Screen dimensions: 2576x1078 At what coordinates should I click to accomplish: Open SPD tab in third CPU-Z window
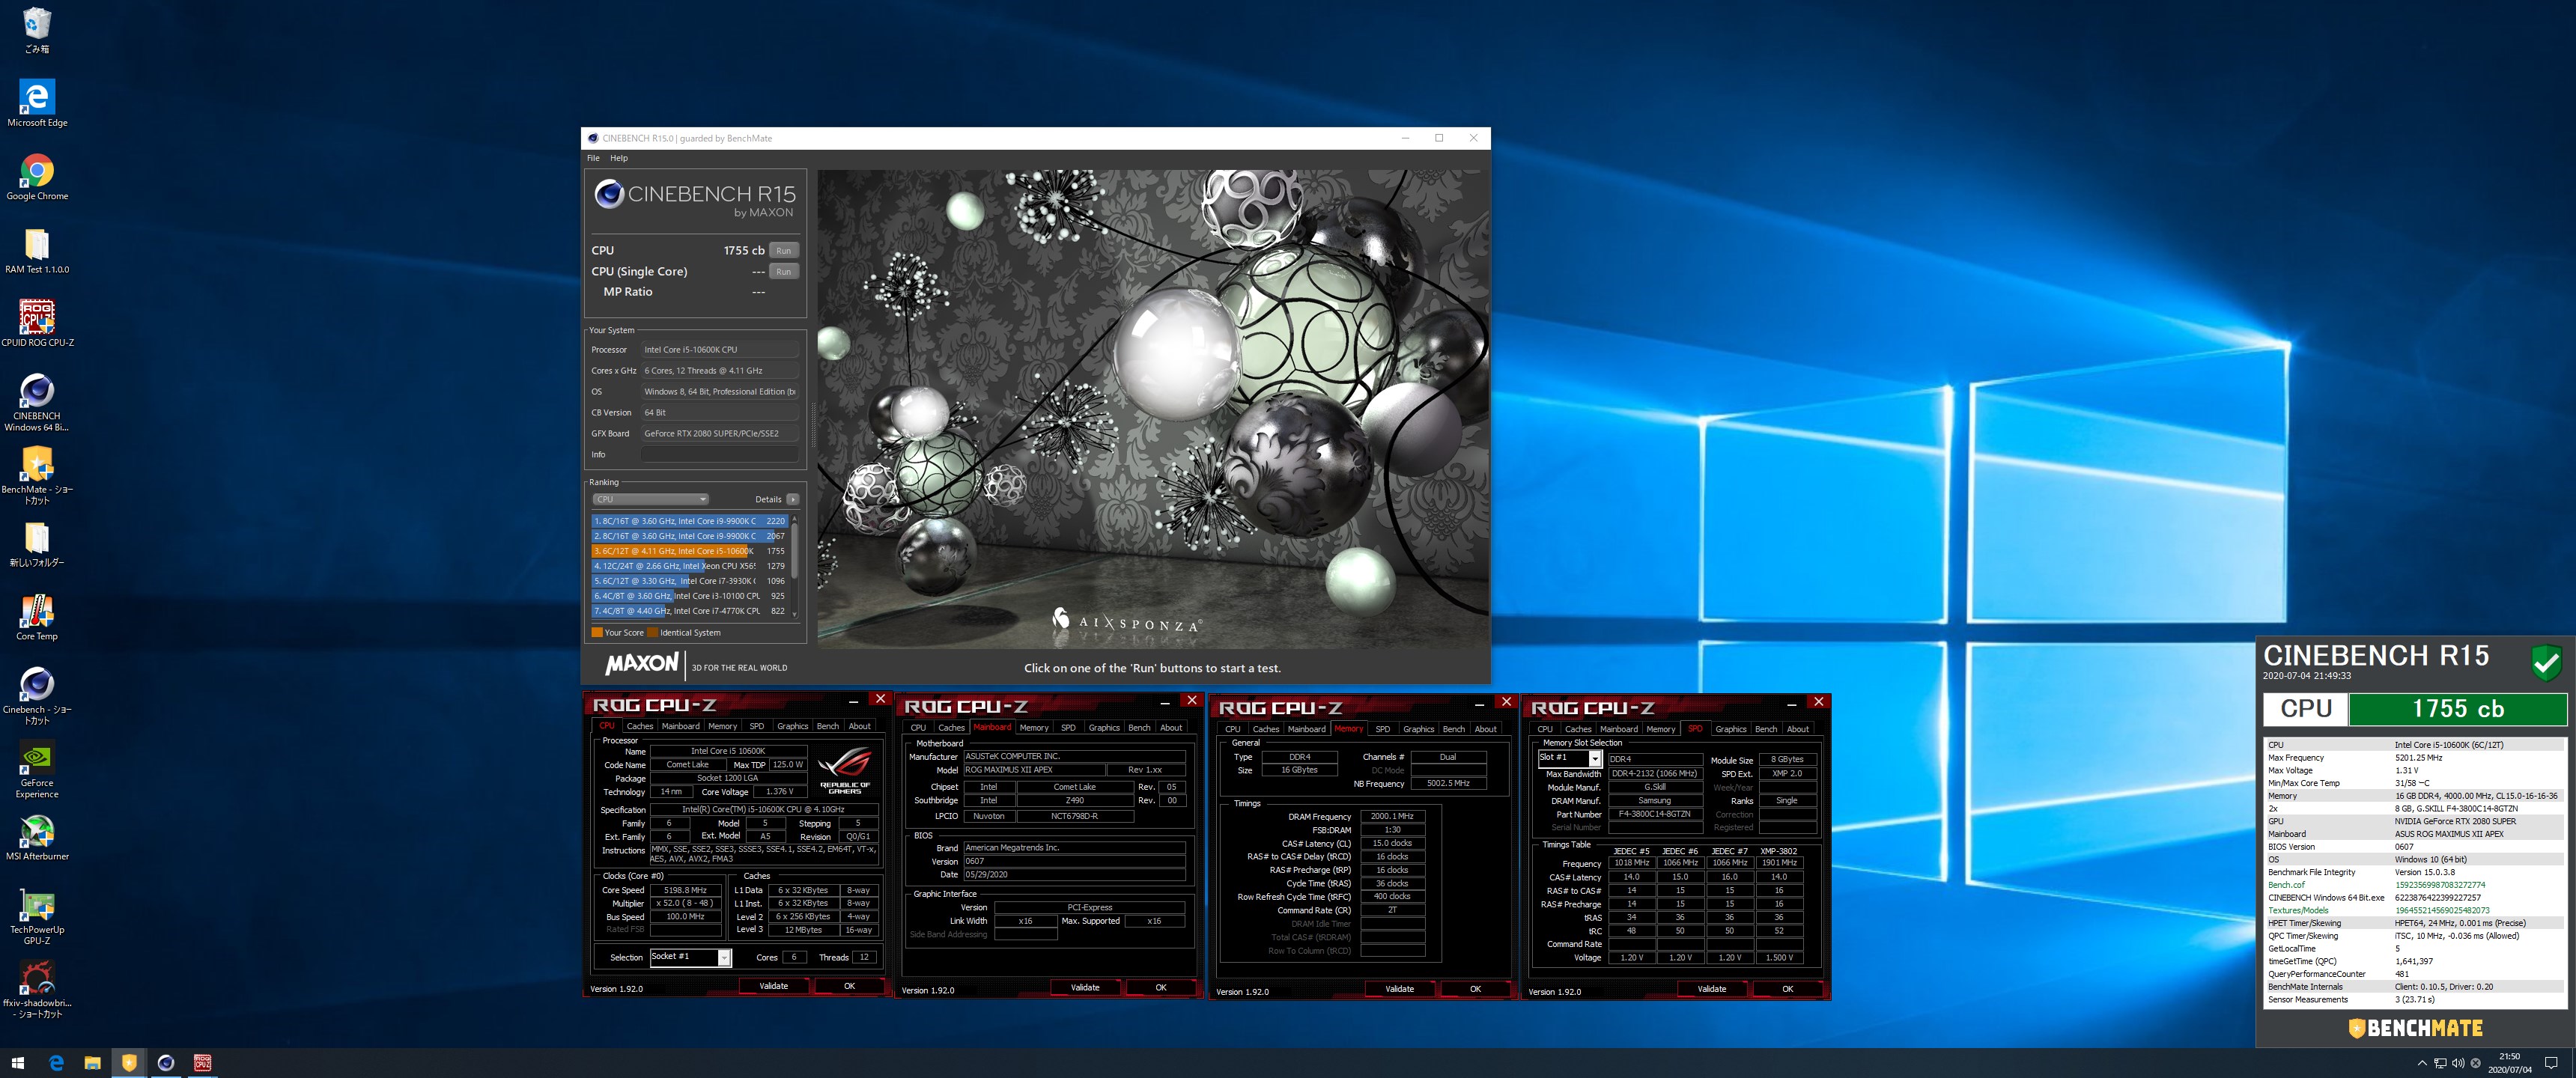click(1382, 729)
